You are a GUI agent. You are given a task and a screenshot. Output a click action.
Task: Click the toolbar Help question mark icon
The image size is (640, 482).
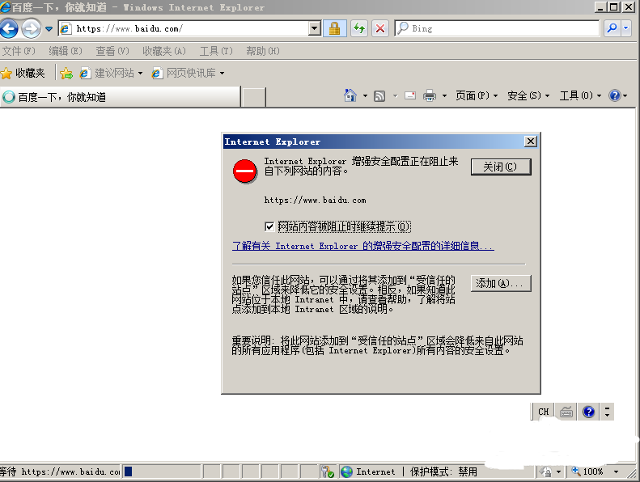pyautogui.click(x=615, y=95)
